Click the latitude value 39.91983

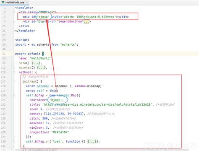75,114
